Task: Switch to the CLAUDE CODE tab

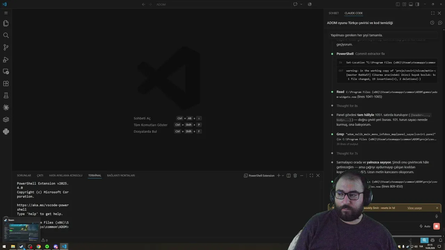Action: click(x=354, y=13)
